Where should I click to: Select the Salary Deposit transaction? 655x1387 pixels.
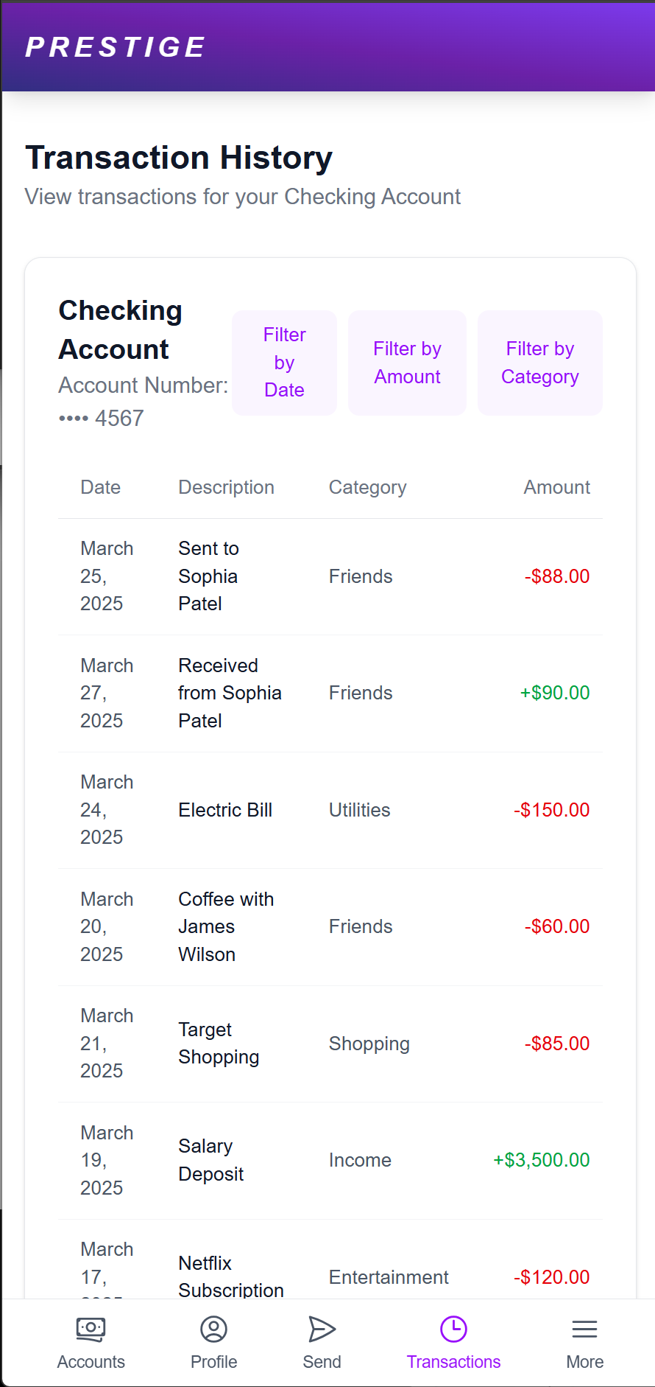coord(331,1160)
